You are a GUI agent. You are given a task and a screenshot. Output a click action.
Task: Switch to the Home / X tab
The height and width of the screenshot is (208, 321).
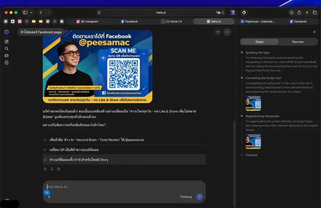172,21
